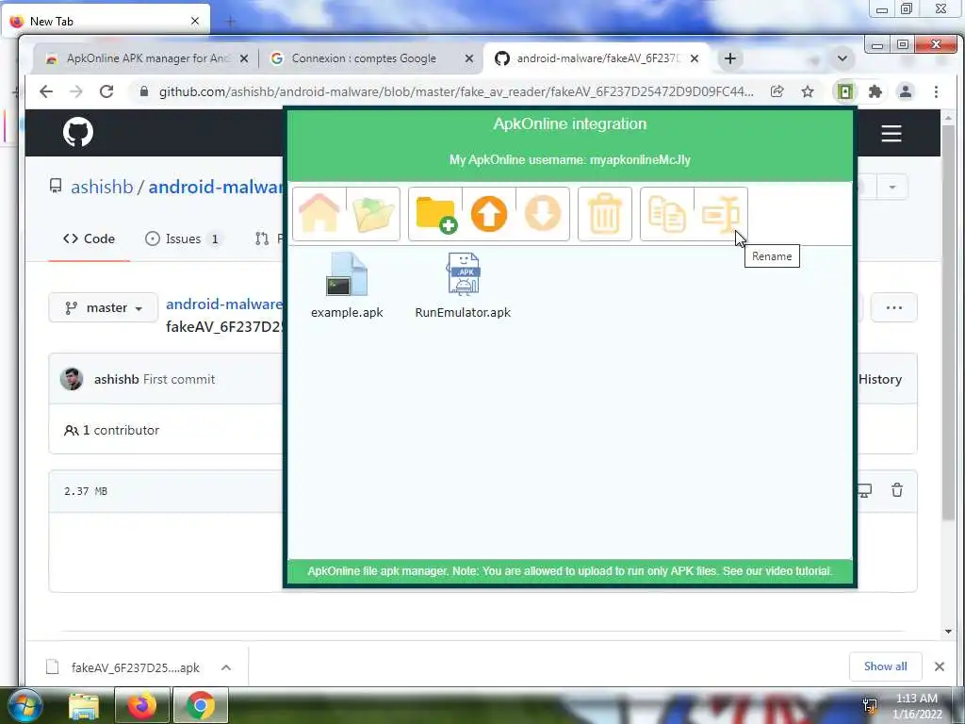Delete selected file with trash icon
Viewport: 965px width, 724px height.
604,214
